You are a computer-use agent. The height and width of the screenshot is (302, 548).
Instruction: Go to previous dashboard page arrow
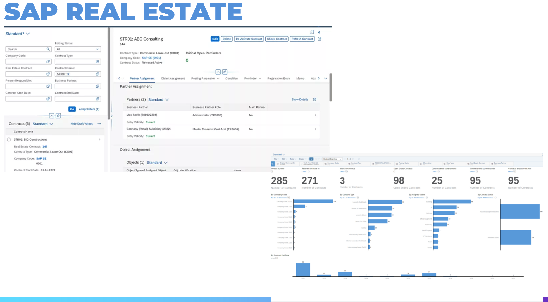(345, 159)
